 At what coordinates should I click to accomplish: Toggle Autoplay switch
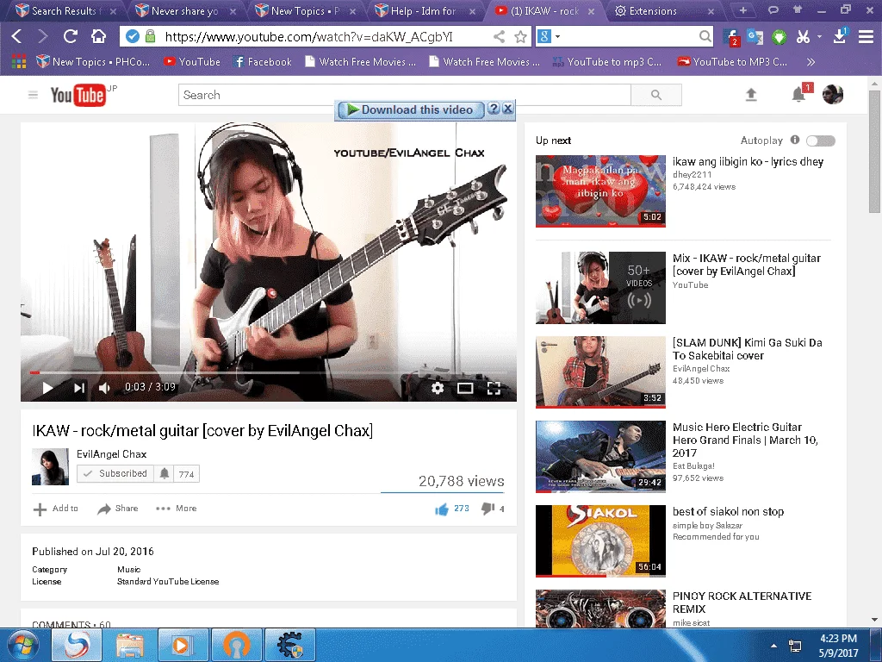821,141
